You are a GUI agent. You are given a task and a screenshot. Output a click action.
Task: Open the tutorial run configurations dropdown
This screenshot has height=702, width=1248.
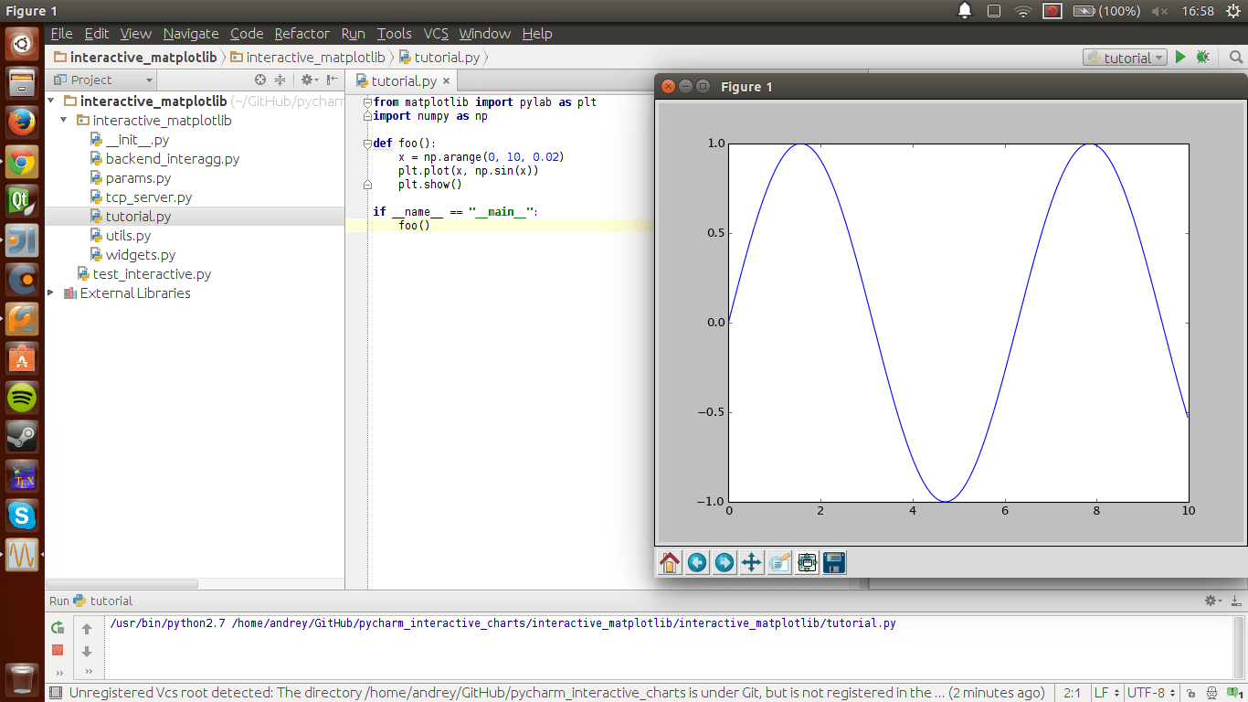pos(1125,57)
